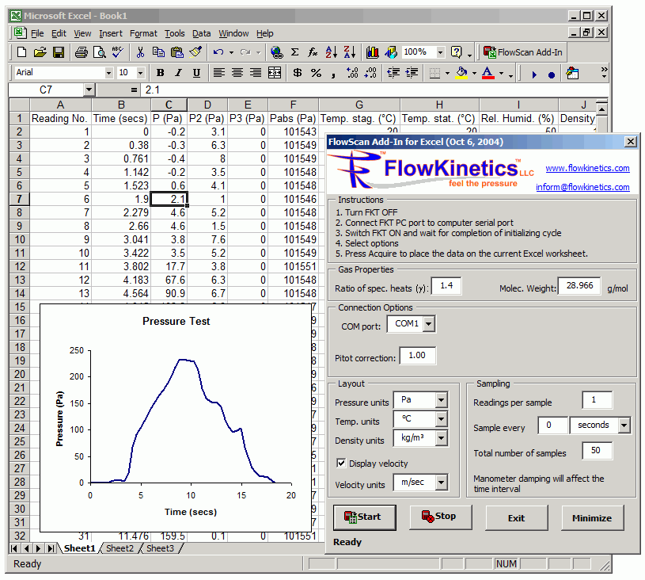Open the Data menu
645x580 pixels.
coord(201,33)
